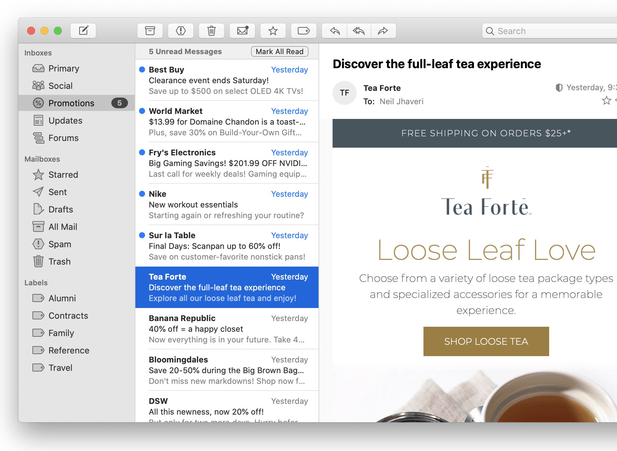This screenshot has height=451, width=617.
Task: Go to the Updates inbox
Action: 77,121
